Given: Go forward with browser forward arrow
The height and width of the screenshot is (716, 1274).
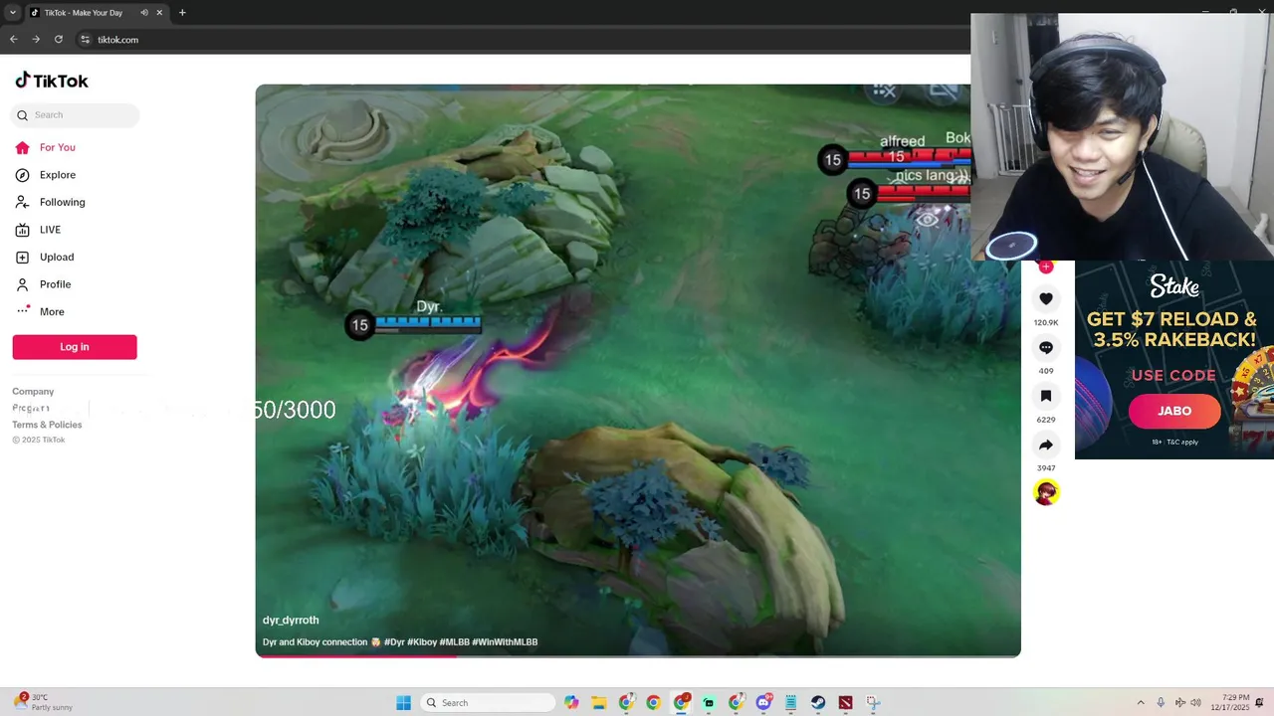Looking at the screenshot, I should [x=36, y=40].
